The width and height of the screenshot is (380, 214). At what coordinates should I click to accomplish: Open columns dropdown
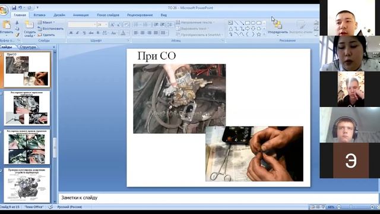pyautogui.click(x=164, y=33)
